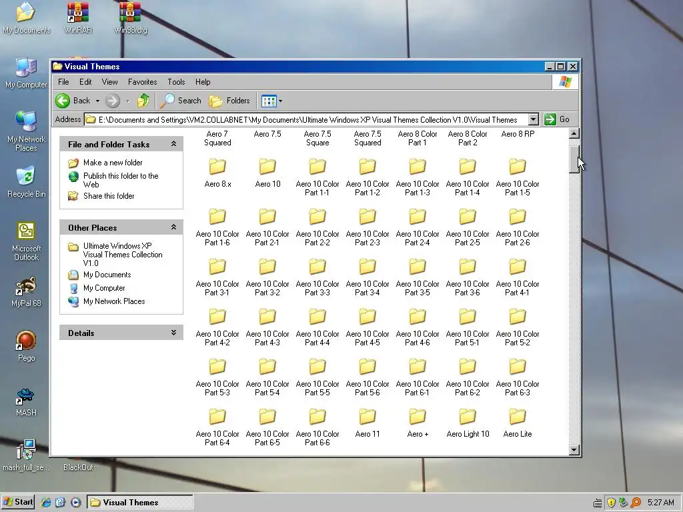The image size is (683, 512).
Task: Toggle the Folders pane button
Action: (229, 101)
